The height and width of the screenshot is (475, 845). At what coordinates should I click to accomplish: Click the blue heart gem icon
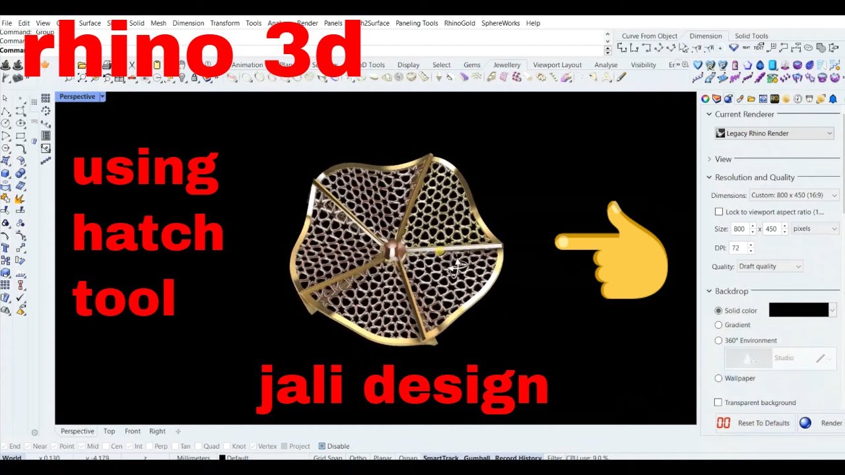(698, 65)
